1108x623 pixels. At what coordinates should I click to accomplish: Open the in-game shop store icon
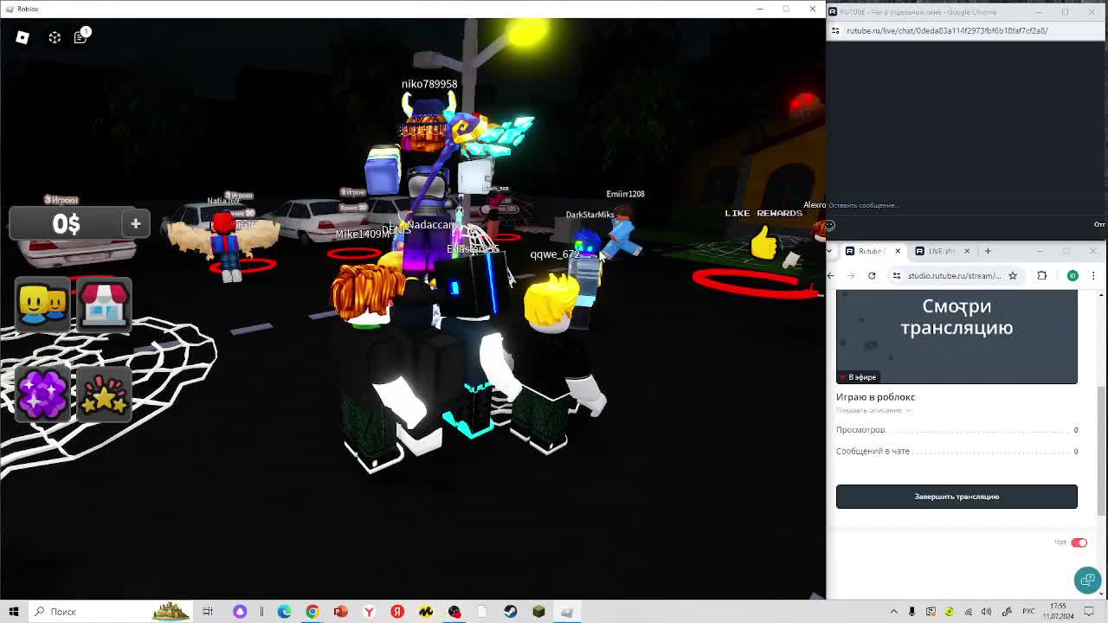coord(104,305)
